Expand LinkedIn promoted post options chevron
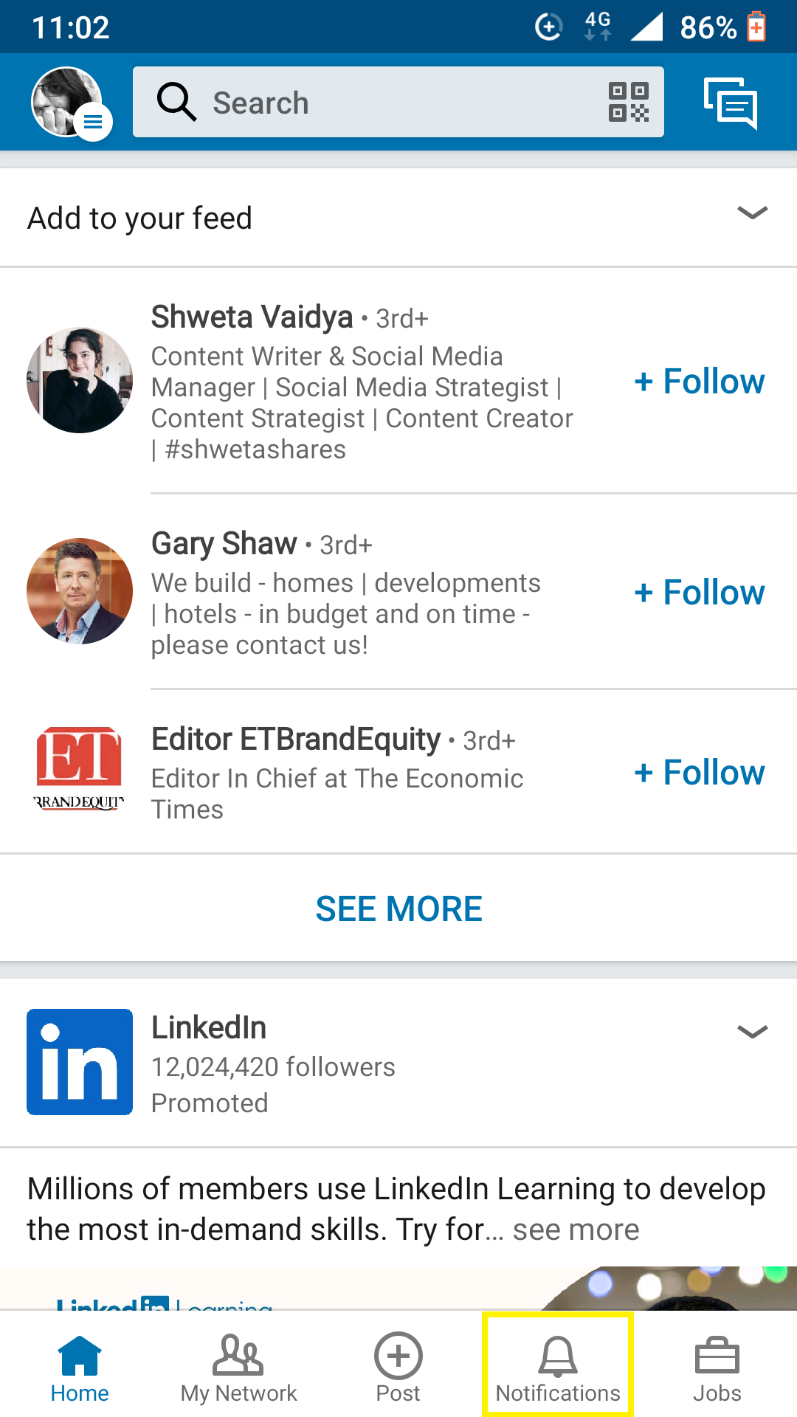The image size is (797, 1417). pos(752,1032)
